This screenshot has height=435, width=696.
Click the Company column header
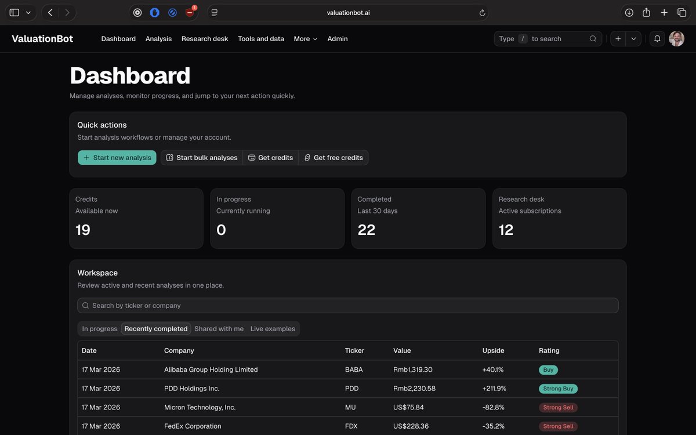coord(179,350)
